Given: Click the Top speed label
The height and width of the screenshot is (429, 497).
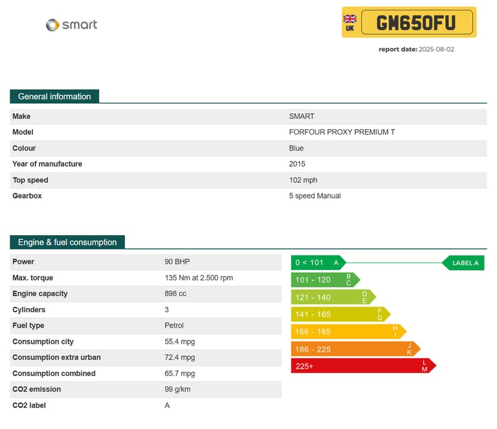Looking at the screenshot, I should [x=30, y=180].
